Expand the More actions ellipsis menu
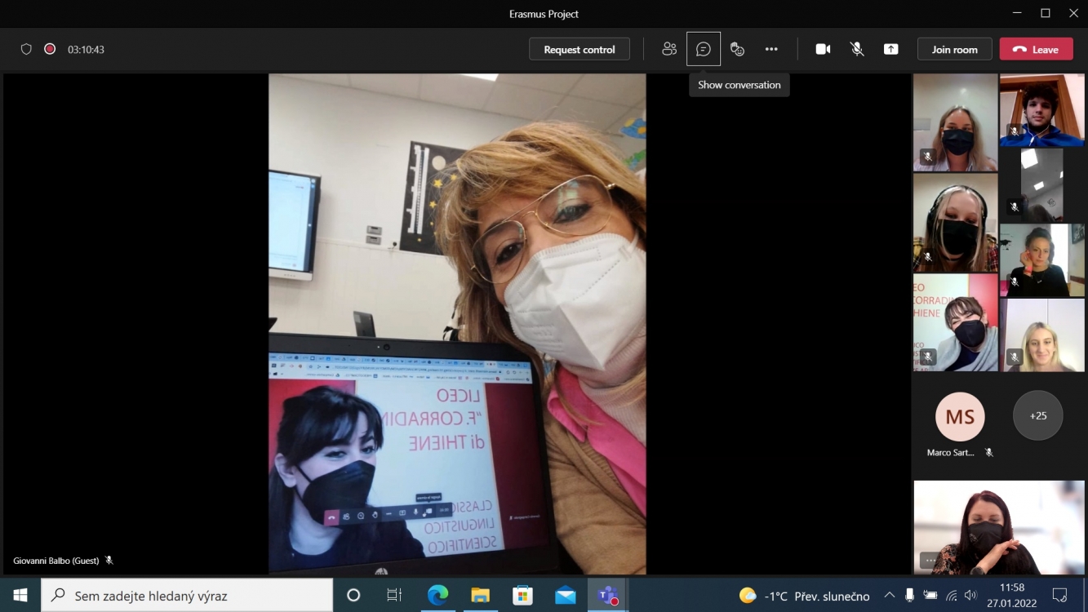The height and width of the screenshot is (612, 1088). (771, 49)
